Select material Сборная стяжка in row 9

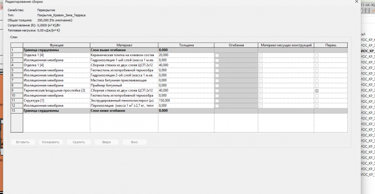(x=124, y=91)
